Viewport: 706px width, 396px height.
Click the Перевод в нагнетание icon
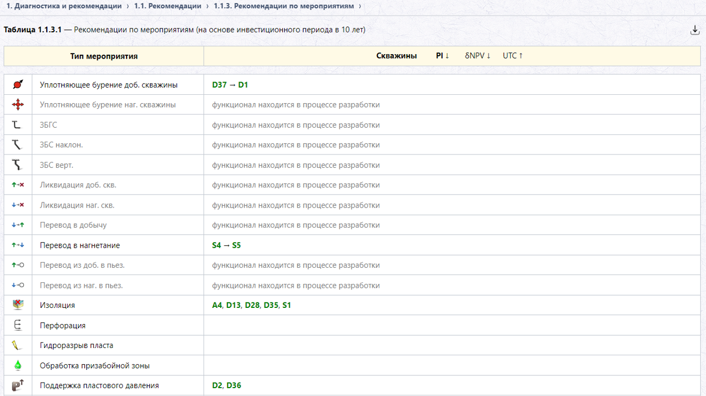pos(18,245)
